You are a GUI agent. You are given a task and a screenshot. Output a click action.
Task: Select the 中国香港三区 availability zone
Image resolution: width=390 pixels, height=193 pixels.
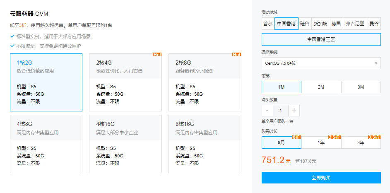pos(321,39)
